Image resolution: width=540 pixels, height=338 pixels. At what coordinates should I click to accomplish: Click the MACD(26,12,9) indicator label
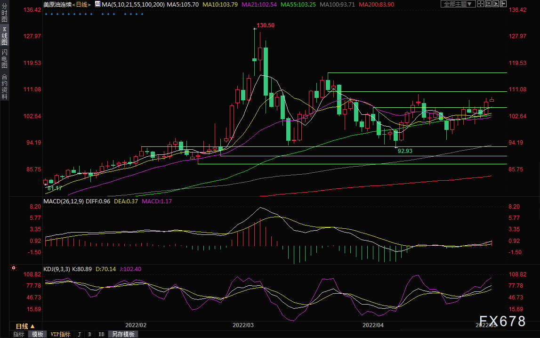coord(64,201)
